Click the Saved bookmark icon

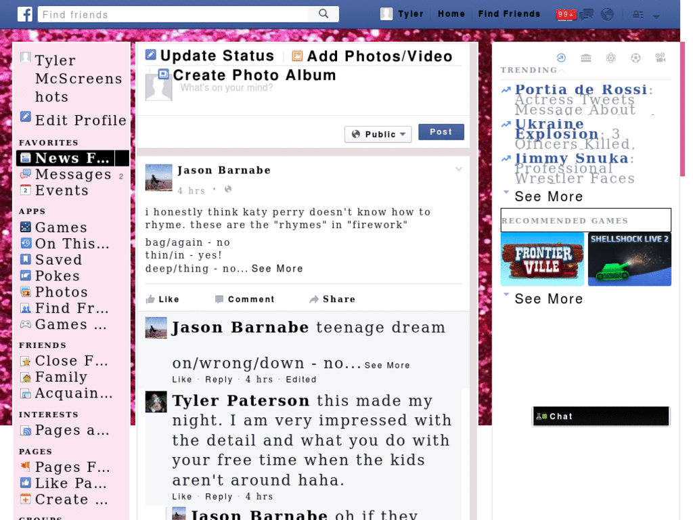[x=26, y=259]
